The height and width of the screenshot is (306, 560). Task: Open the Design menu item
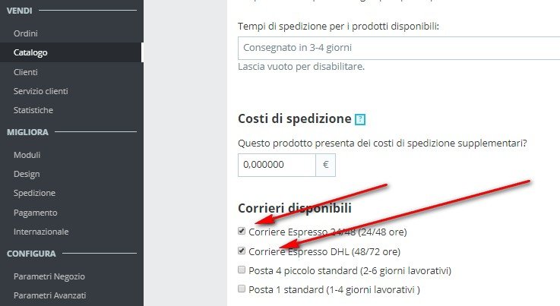click(x=27, y=174)
